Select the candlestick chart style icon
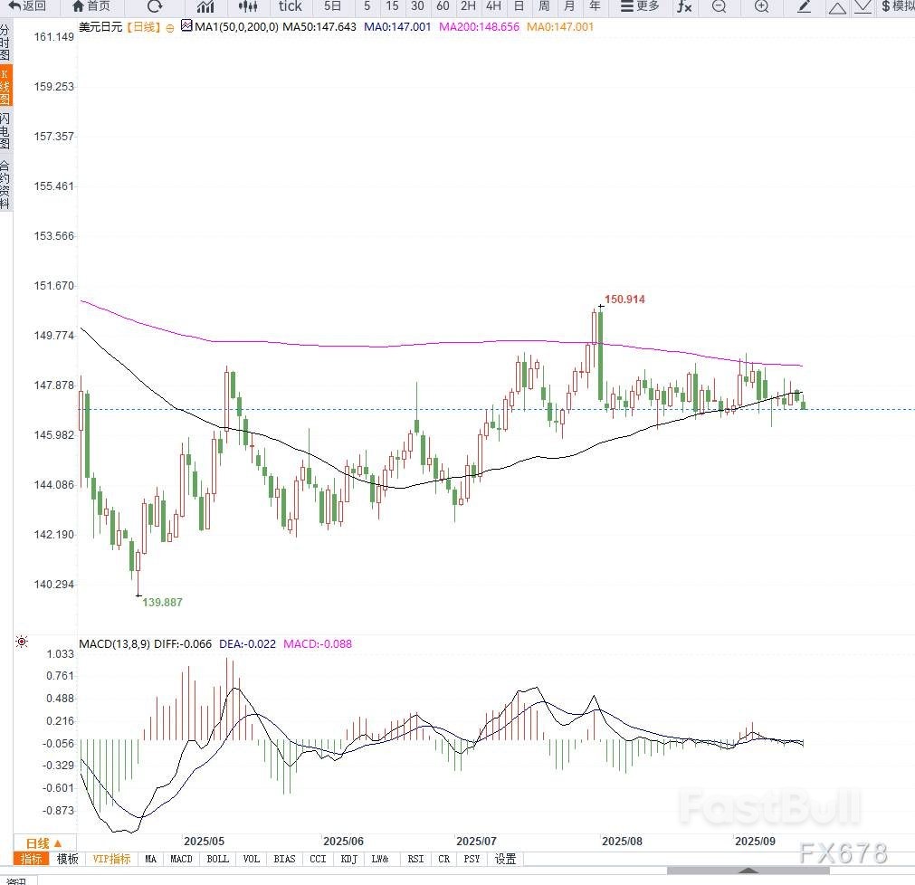The width and height of the screenshot is (915, 885). click(x=247, y=6)
